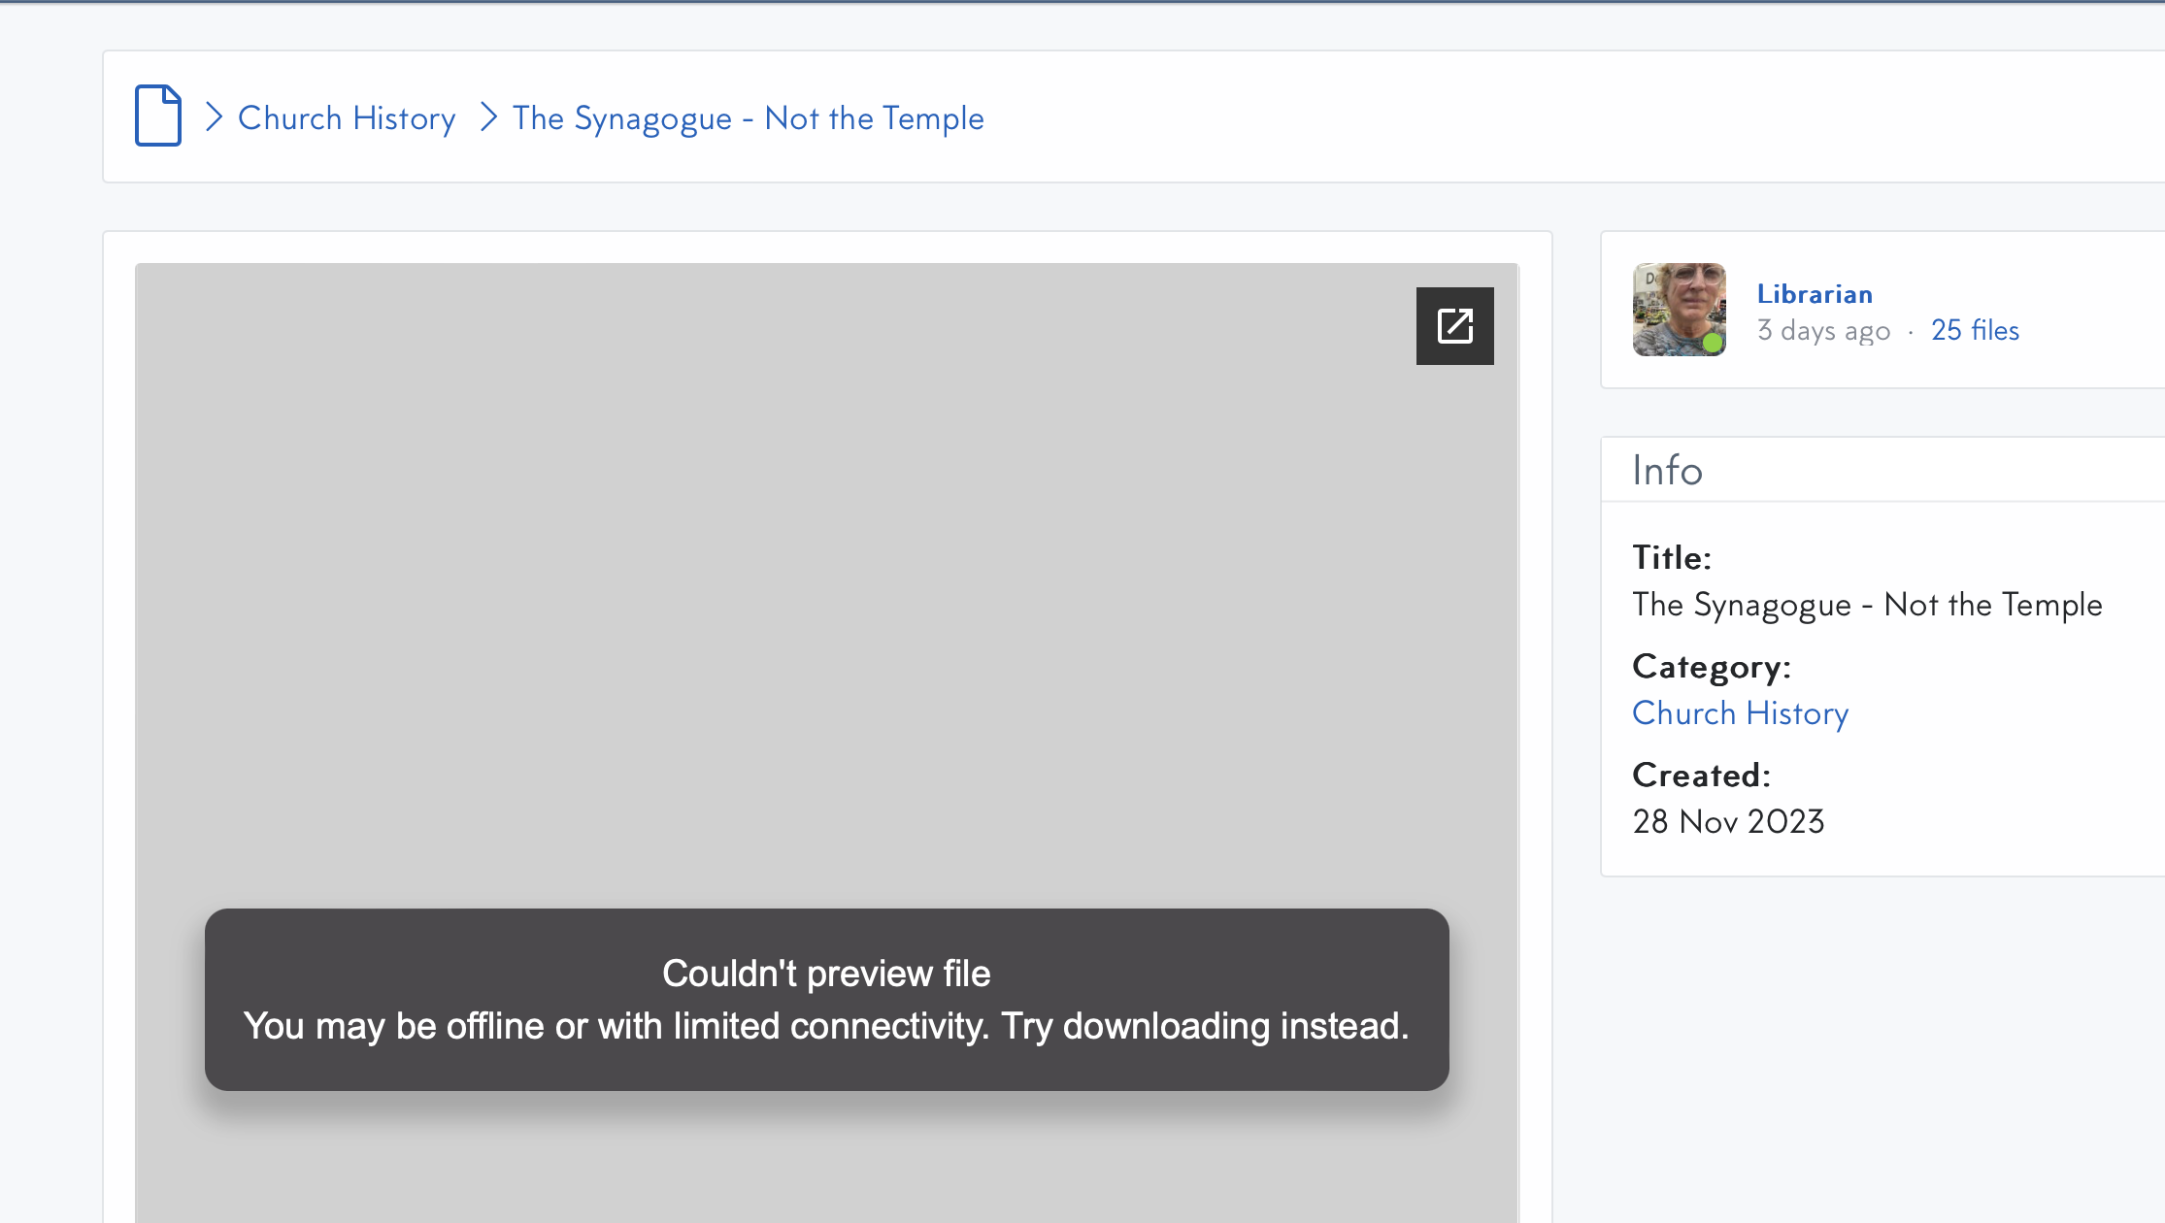Click the Created date 28 Nov 2023

1728,822
